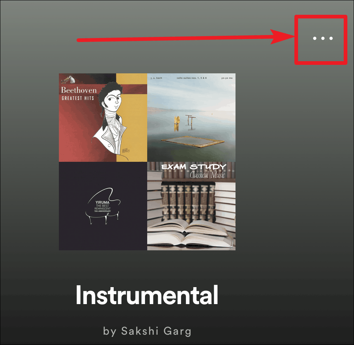Click the Yiruma The Best Reminiscent cover
The width and height of the screenshot is (354, 345).
pos(103,206)
